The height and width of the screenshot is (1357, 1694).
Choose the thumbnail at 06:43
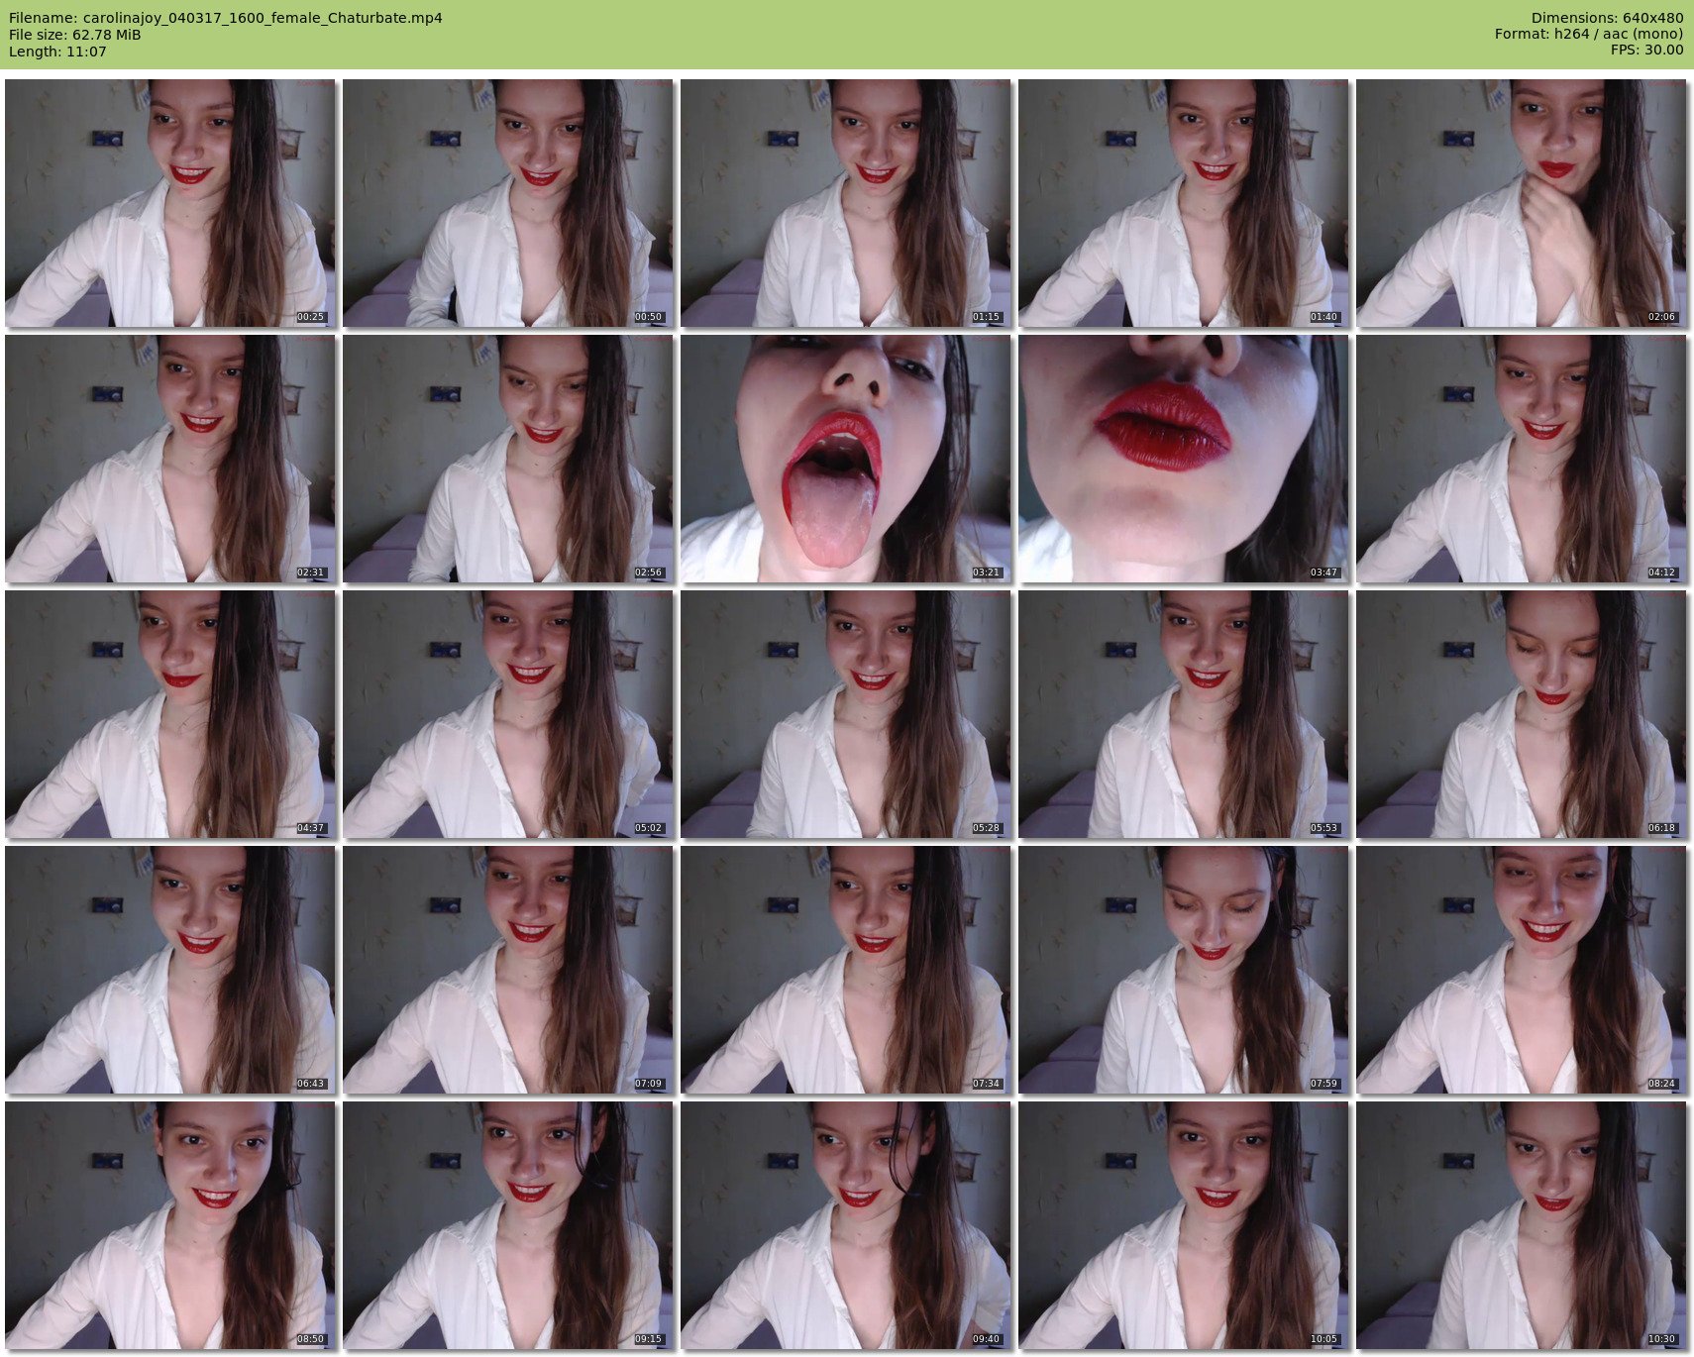click(170, 970)
